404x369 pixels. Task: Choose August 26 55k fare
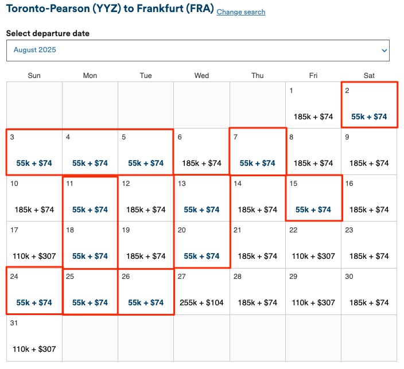pos(146,302)
